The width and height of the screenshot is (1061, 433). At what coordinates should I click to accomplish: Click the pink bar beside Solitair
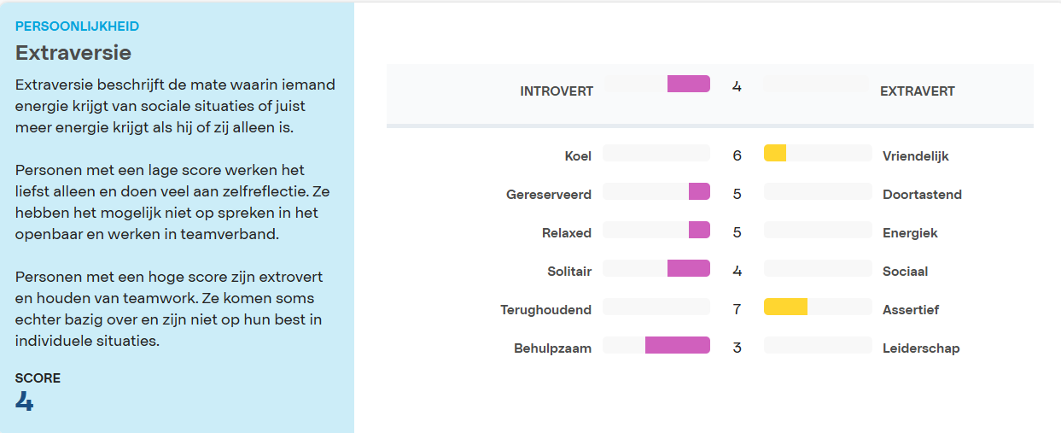[x=688, y=268]
